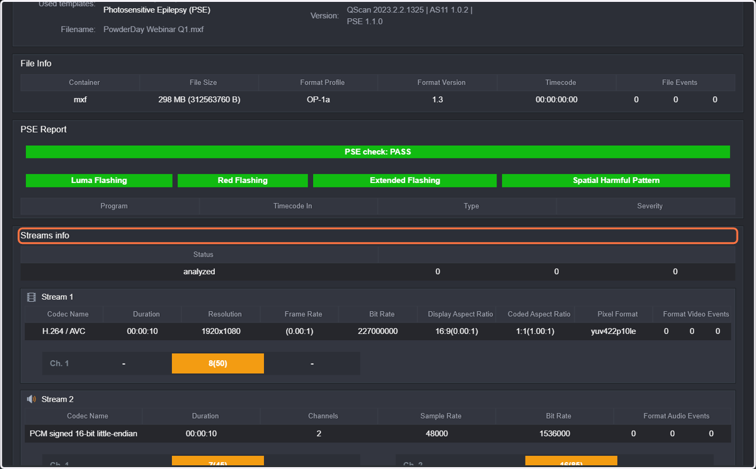Image resolution: width=756 pixels, height=469 pixels.
Task: Select the yuv422p10le pixel format value
Action: (x=614, y=331)
